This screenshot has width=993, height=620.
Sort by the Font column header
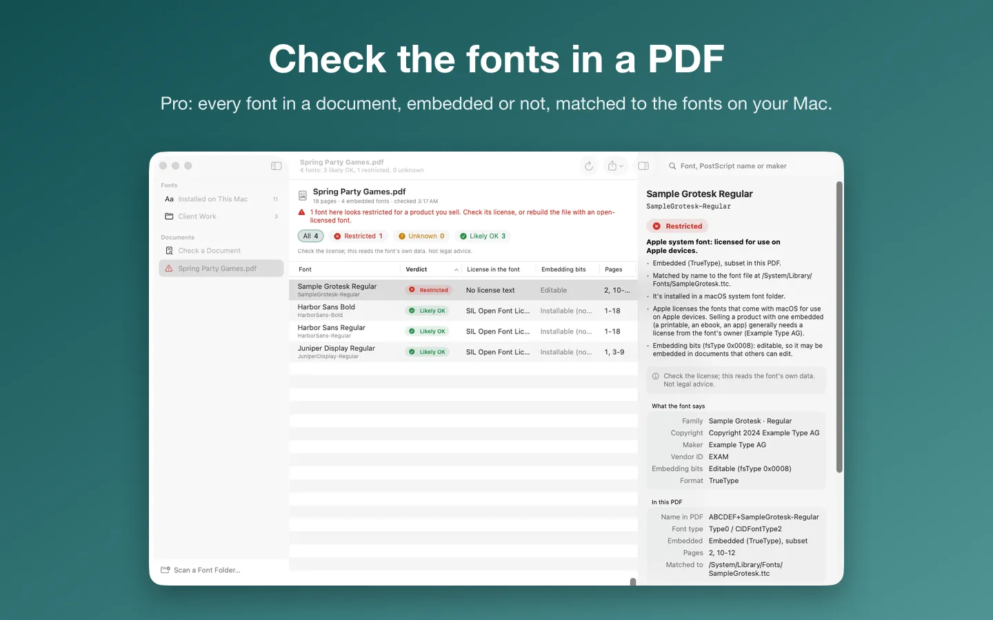click(345, 269)
